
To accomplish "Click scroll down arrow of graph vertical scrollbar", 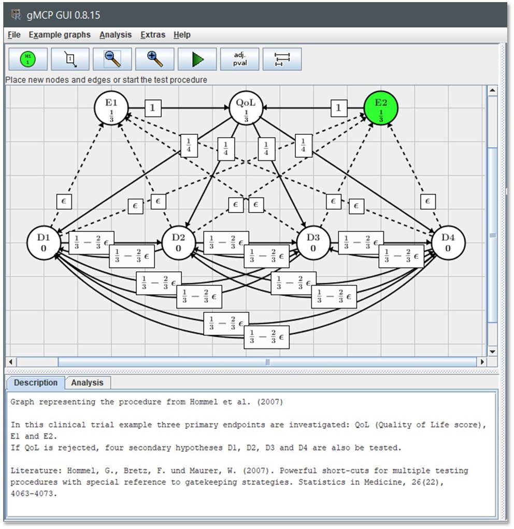I will tap(492, 352).
